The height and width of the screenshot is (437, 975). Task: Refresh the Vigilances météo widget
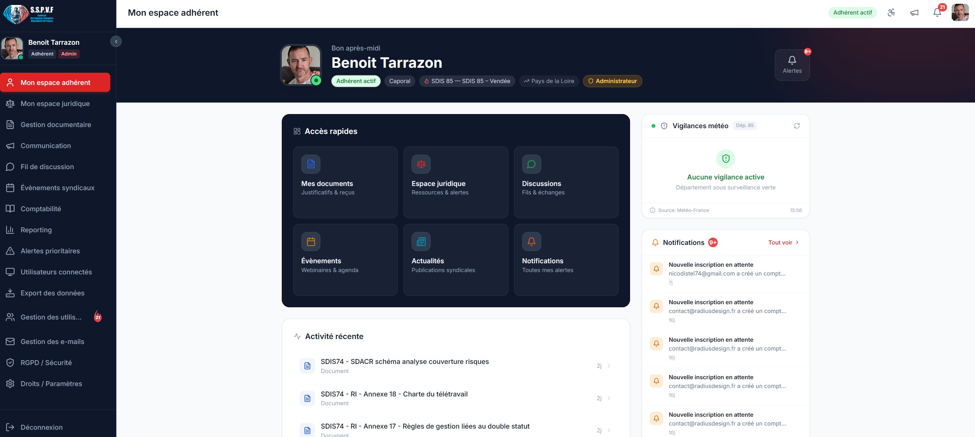click(x=797, y=126)
